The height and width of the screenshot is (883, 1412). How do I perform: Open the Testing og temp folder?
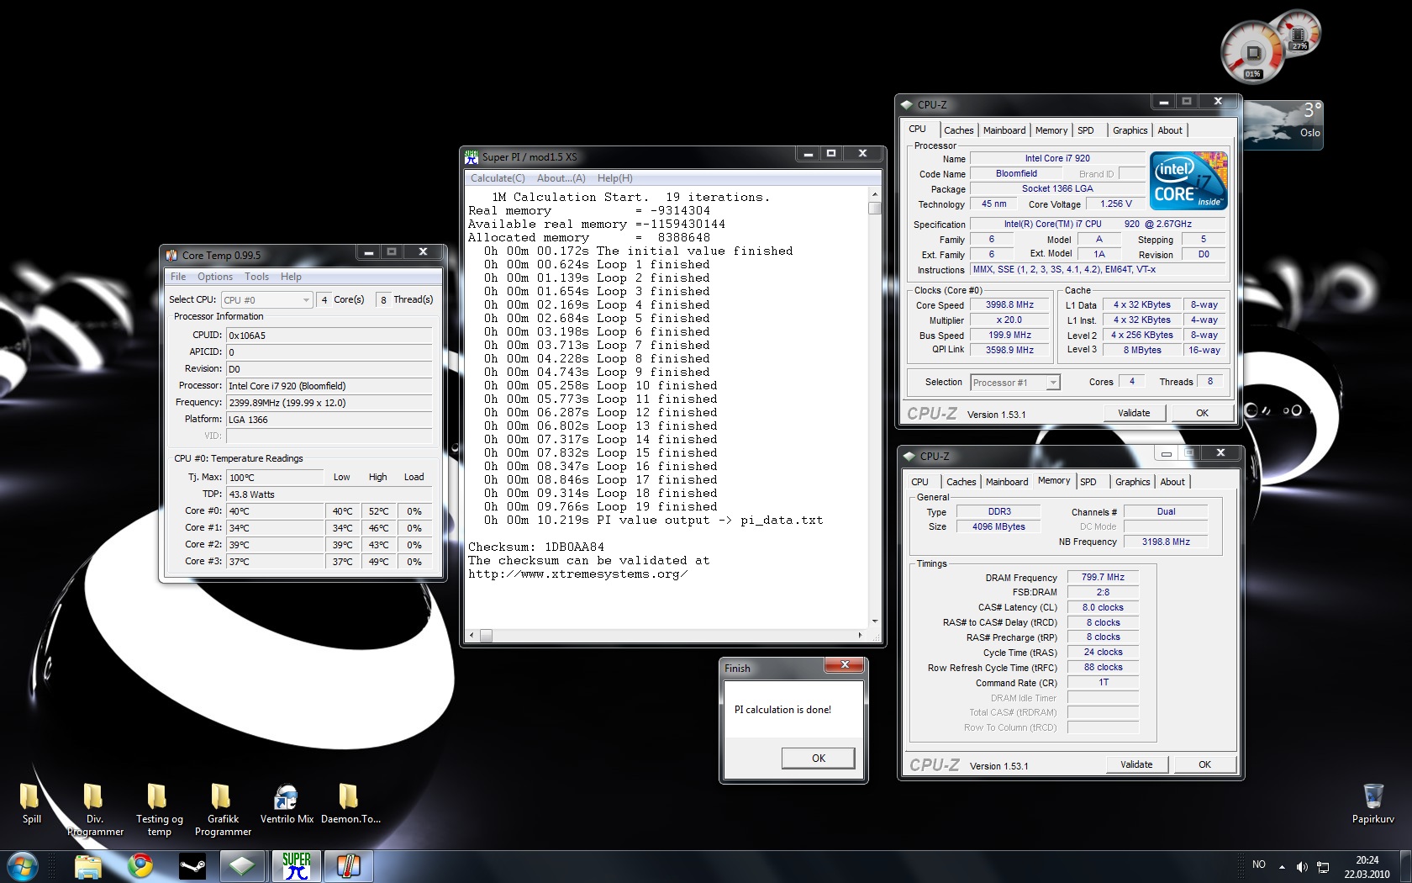[x=159, y=810]
